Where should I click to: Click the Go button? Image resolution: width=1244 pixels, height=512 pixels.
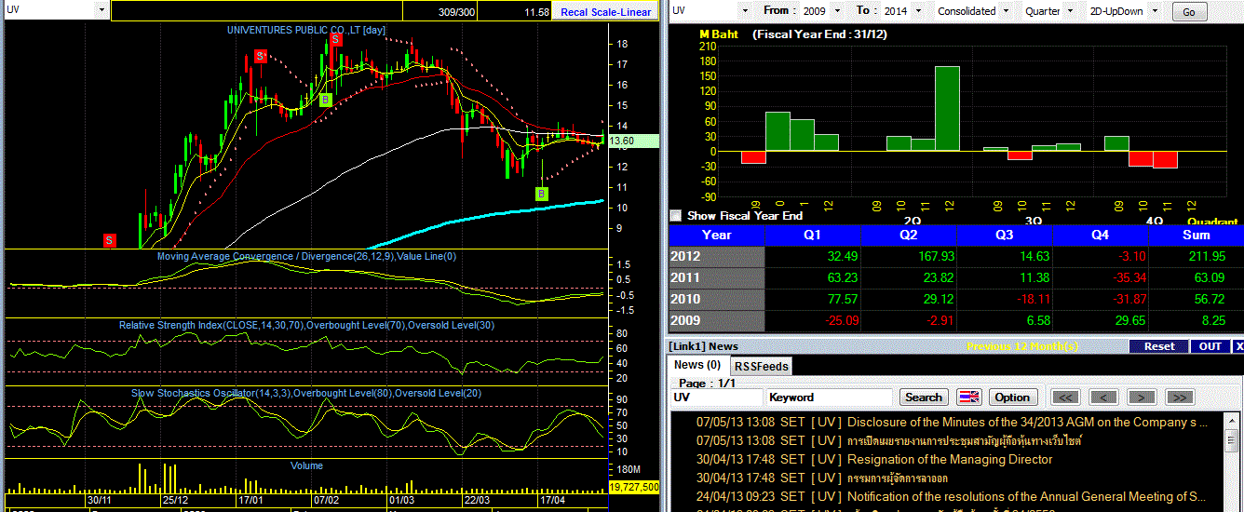tap(1188, 12)
